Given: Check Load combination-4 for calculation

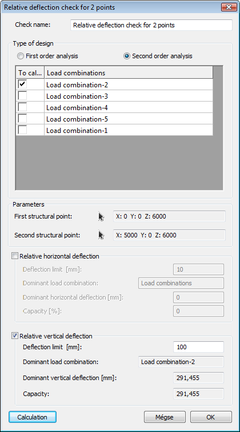Looking at the screenshot, I should (22, 107).
